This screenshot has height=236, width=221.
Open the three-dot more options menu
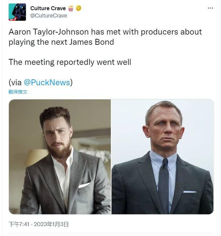click(x=210, y=8)
